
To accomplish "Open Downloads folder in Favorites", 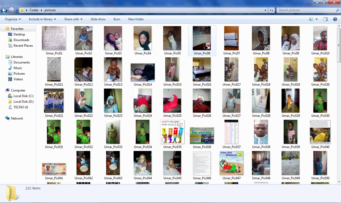I will [19, 40].
